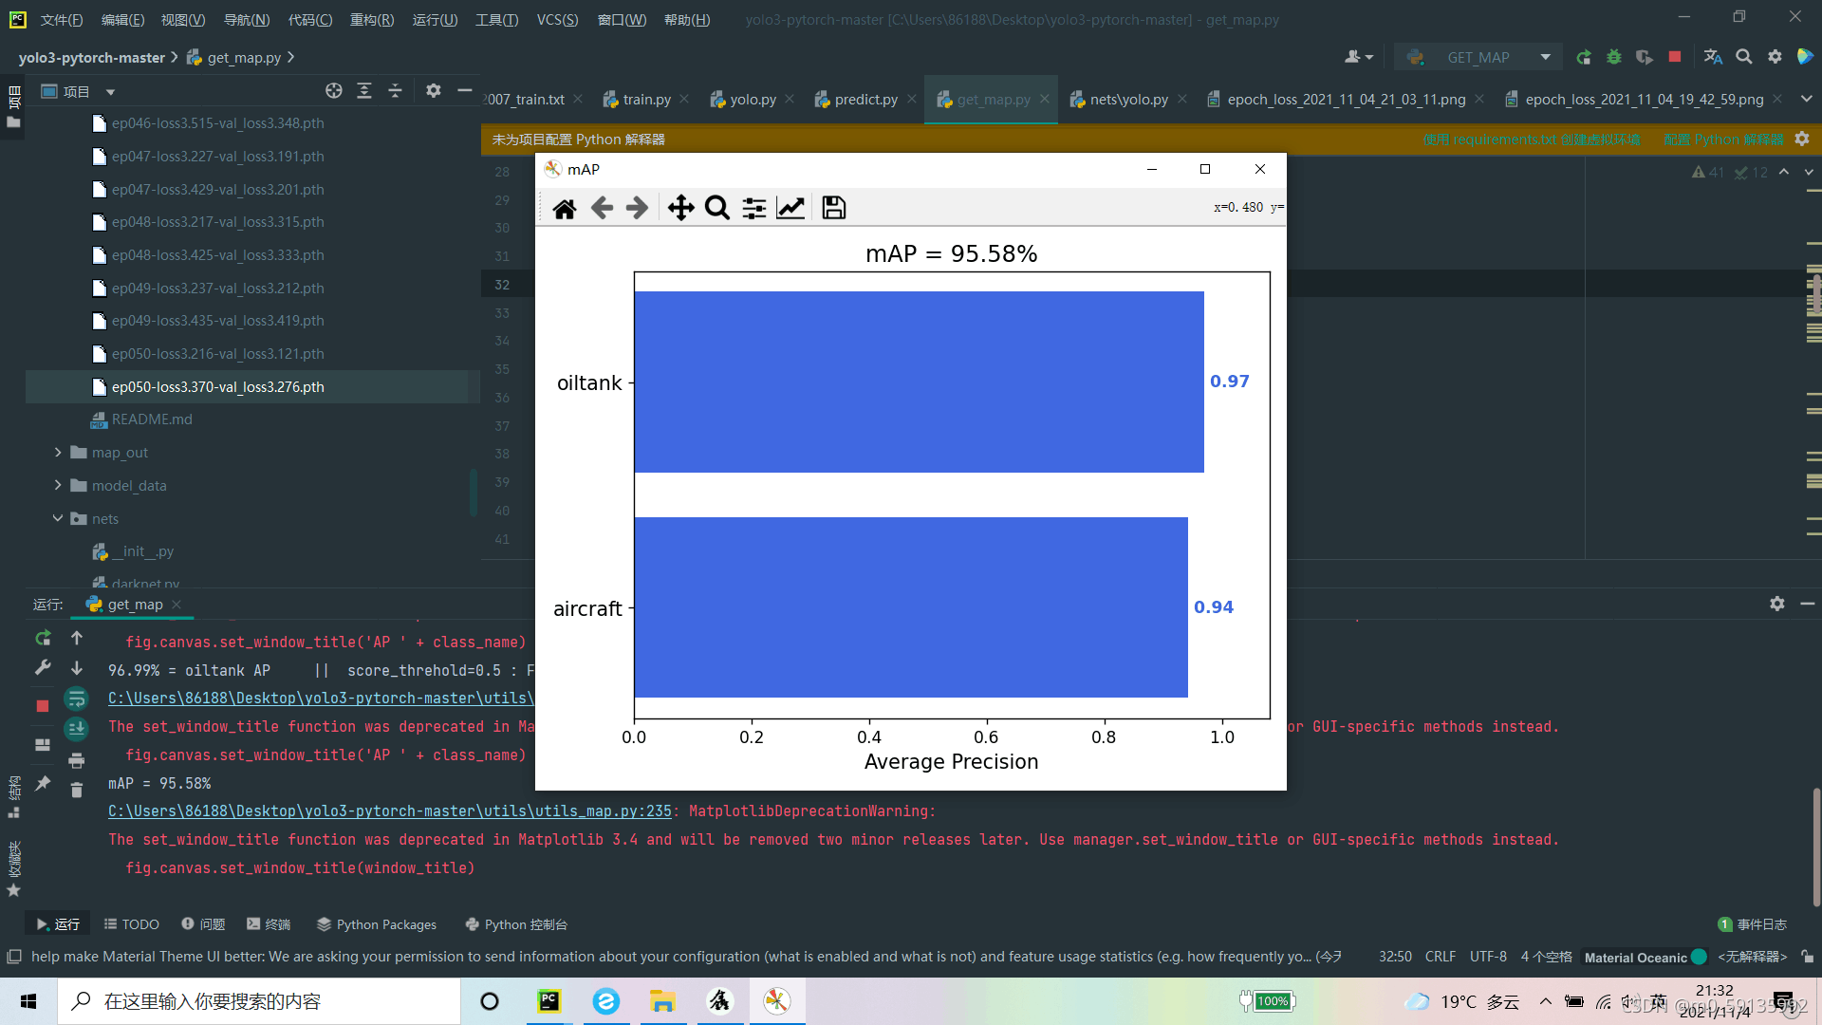Toggle soft-wrap in the Run console

[x=77, y=699]
